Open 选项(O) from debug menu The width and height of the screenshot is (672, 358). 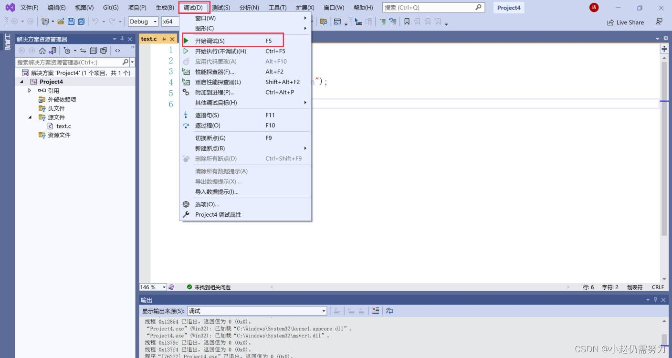pyautogui.click(x=245, y=204)
